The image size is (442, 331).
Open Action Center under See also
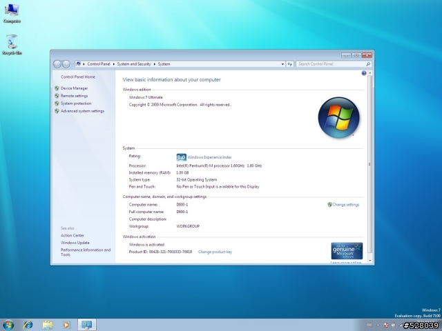tap(73, 235)
